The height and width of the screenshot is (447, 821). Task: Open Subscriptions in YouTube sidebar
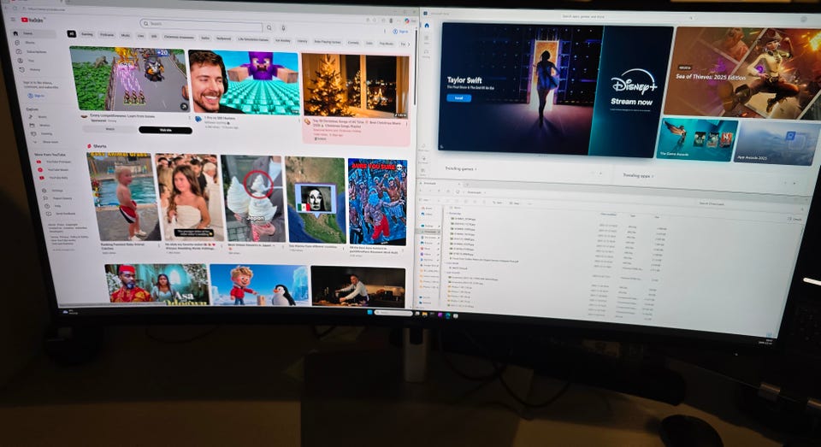33,51
